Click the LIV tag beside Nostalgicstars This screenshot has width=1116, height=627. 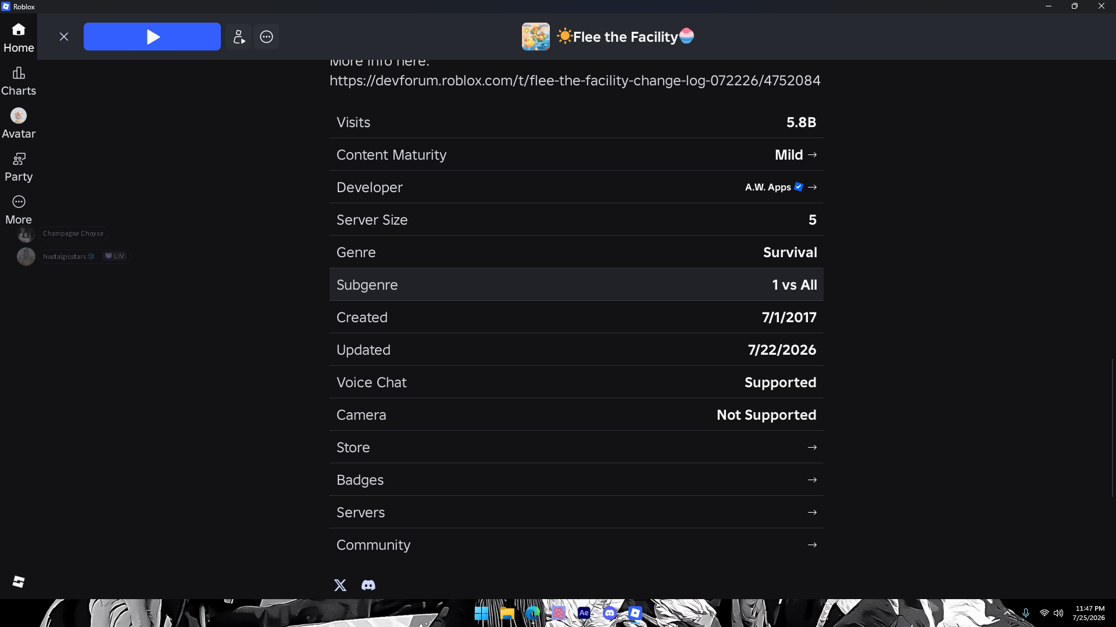coord(115,256)
